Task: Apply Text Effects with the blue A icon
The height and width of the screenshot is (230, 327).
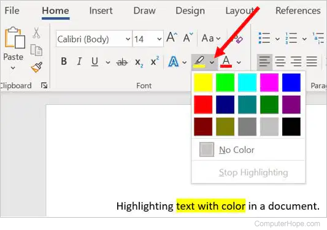Action: tap(173, 62)
